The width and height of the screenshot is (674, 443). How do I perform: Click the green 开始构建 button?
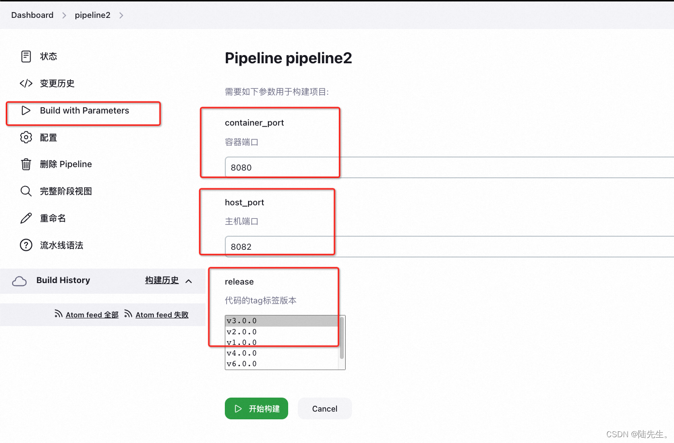(256, 409)
